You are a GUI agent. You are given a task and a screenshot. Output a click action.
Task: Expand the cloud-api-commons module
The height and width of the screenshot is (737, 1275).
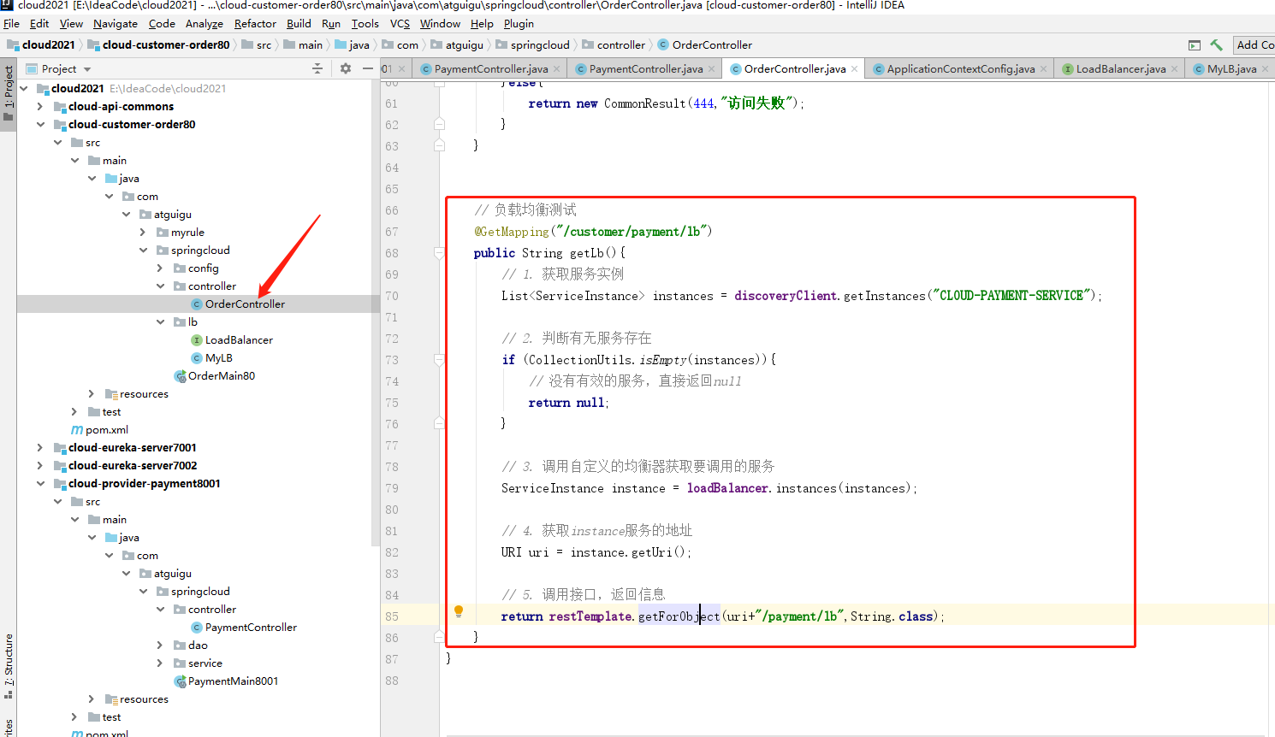tap(40, 107)
